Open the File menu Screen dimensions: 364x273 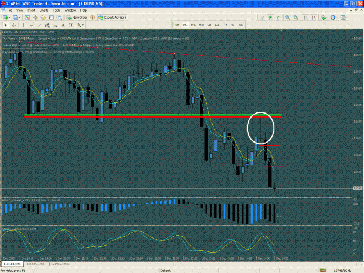point(10,10)
